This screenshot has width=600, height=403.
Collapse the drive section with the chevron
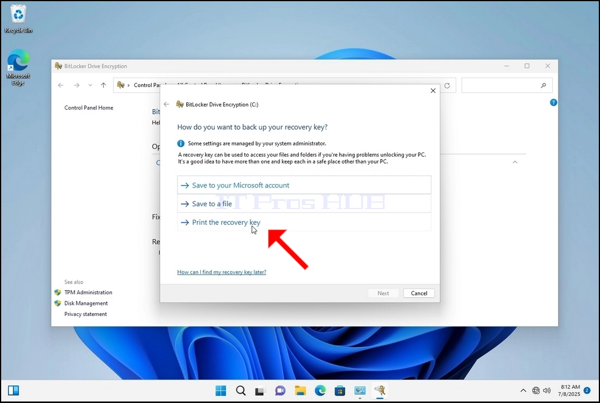515,162
